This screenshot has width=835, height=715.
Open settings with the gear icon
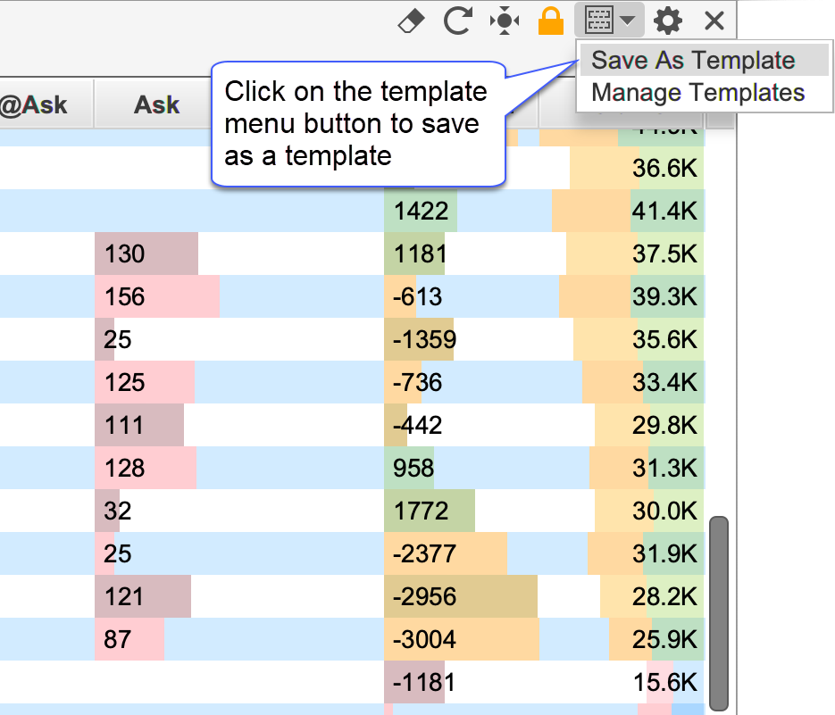pos(667,21)
